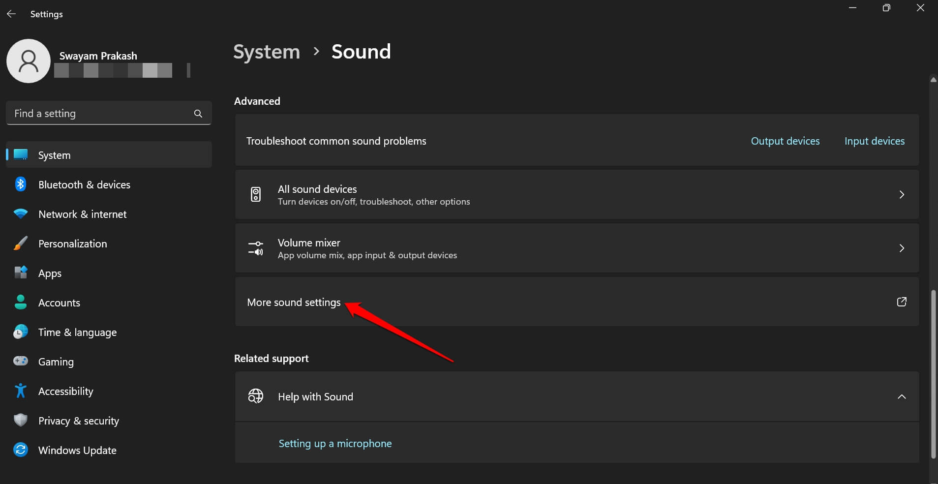
Task: Open the Accounts section
Action: pos(21,302)
